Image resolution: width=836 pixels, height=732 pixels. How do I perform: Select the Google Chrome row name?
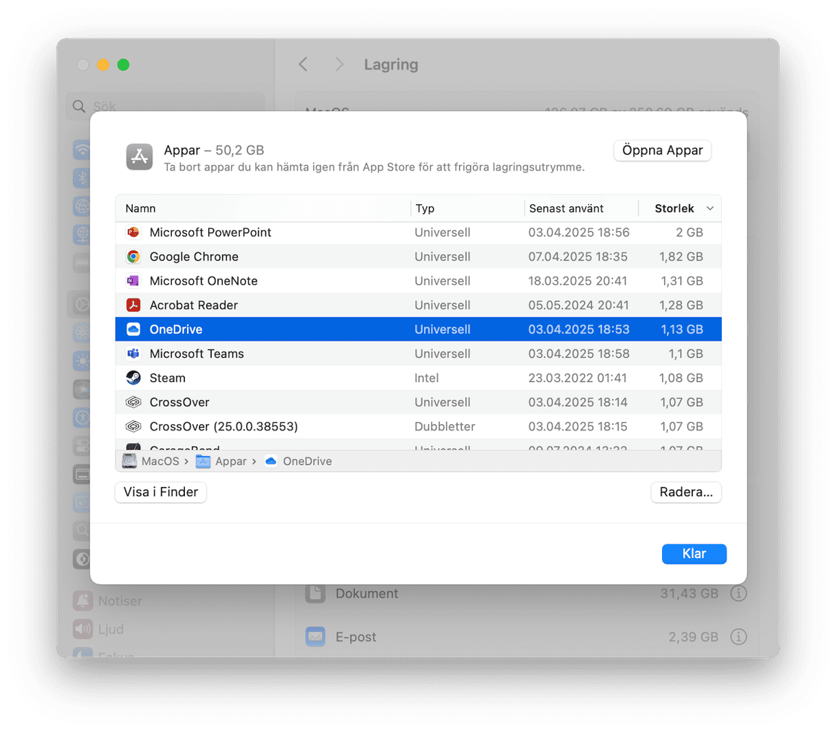point(194,257)
